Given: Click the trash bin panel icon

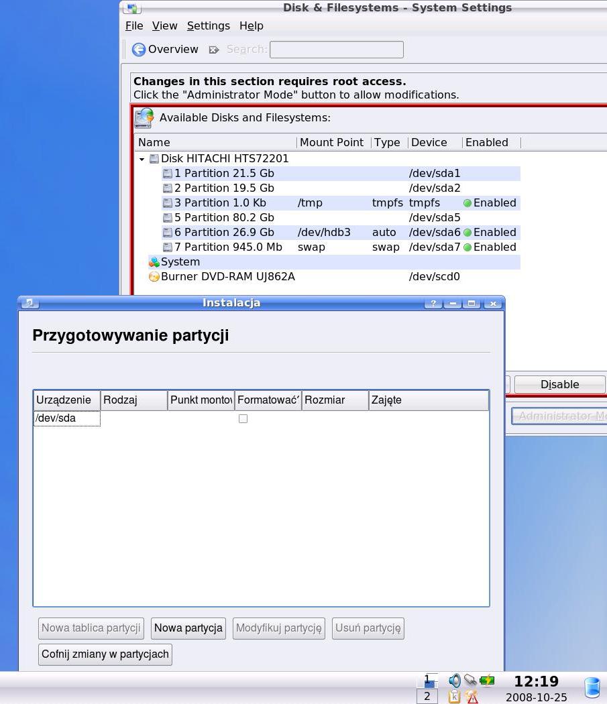Looking at the screenshot, I should [592, 688].
